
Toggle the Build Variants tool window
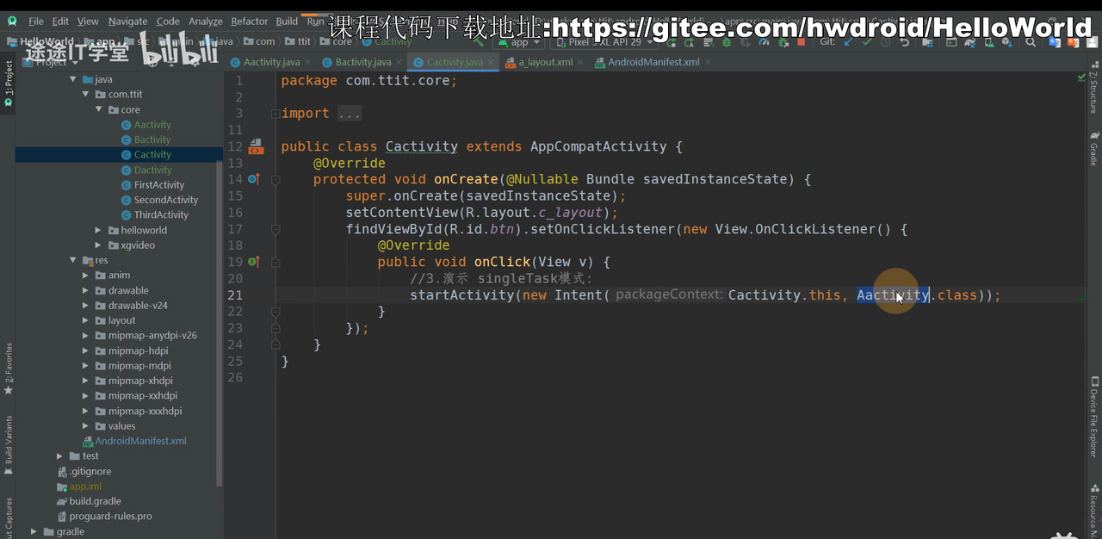tap(8, 446)
